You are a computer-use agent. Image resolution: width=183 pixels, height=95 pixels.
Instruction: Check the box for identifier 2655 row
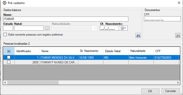[x=9, y=62]
